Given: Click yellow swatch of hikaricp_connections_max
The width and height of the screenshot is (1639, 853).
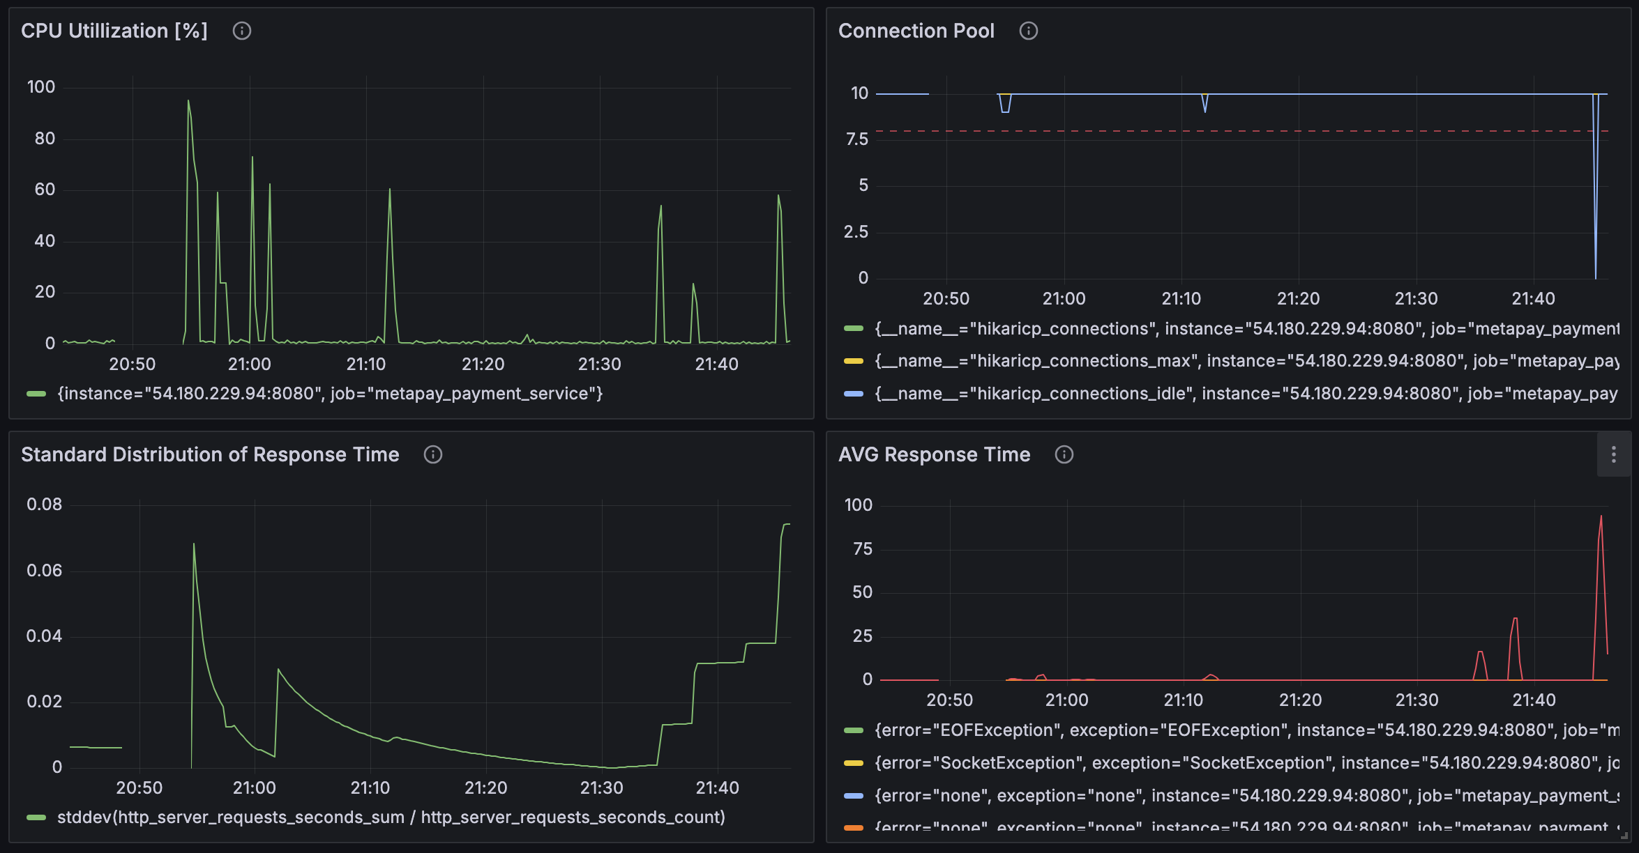Looking at the screenshot, I should [x=854, y=361].
